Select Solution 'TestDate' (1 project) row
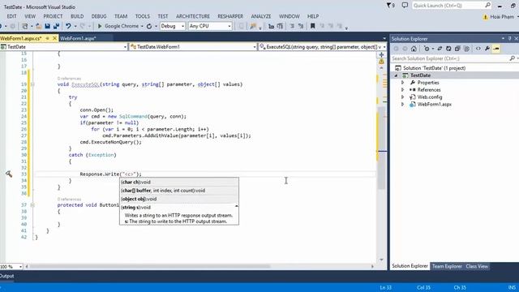This screenshot has width=519, height=292. tap(434, 68)
